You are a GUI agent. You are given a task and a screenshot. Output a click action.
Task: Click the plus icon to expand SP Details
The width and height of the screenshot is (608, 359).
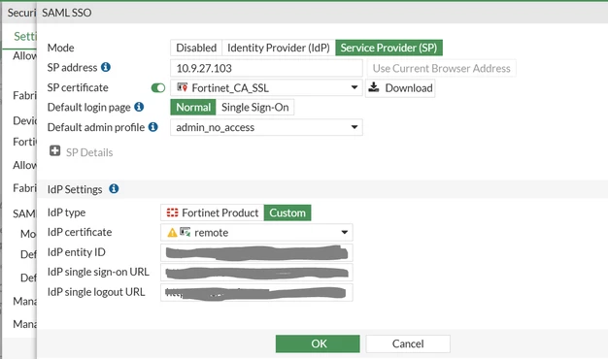click(54, 150)
